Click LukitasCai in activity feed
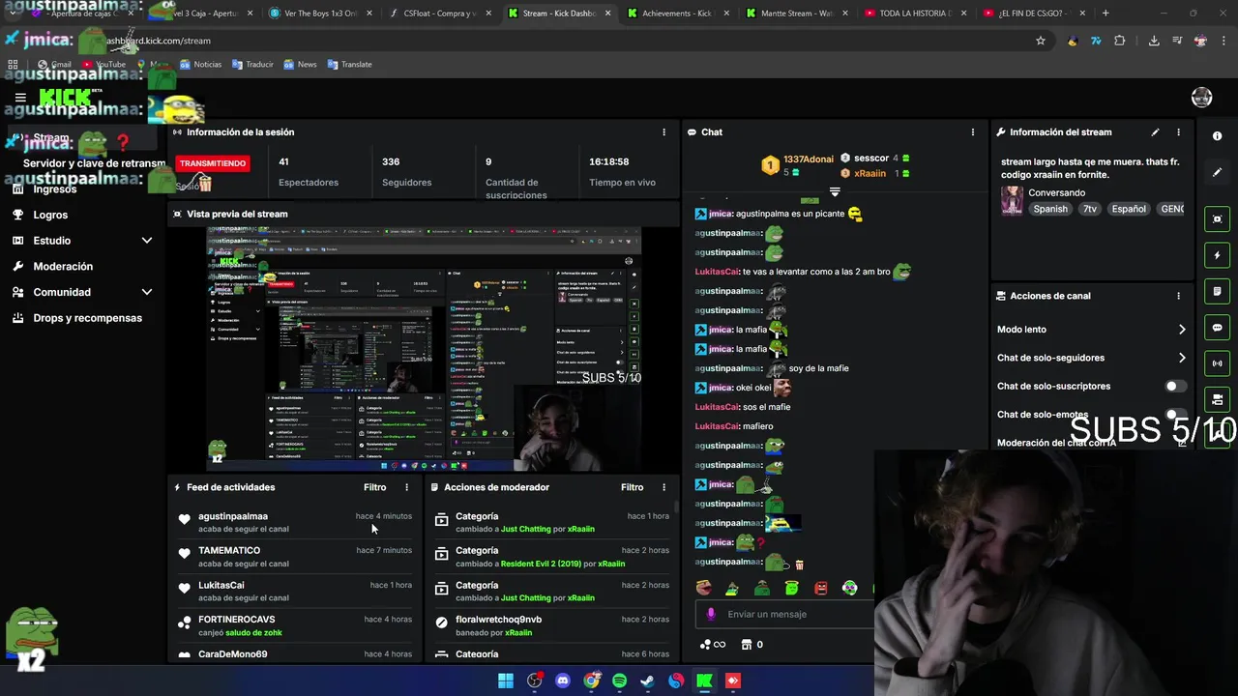The width and height of the screenshot is (1238, 696). coord(221,585)
